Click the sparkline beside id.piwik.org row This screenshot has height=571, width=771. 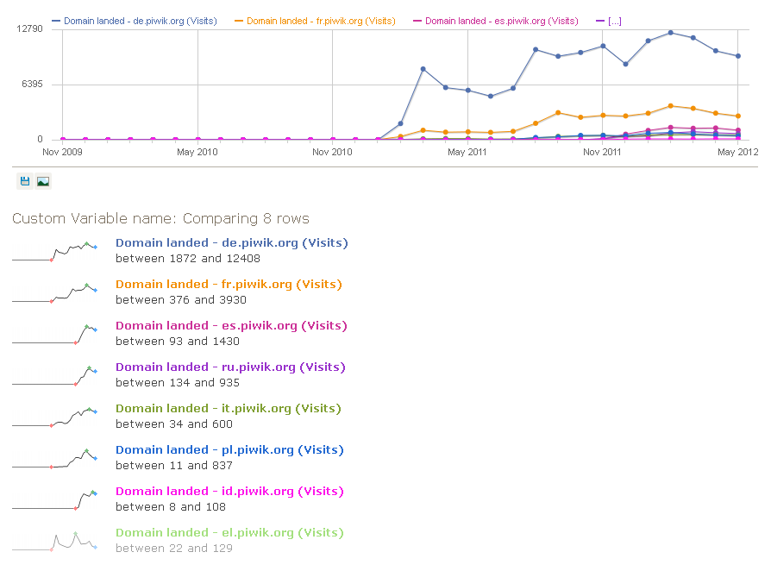coord(53,499)
